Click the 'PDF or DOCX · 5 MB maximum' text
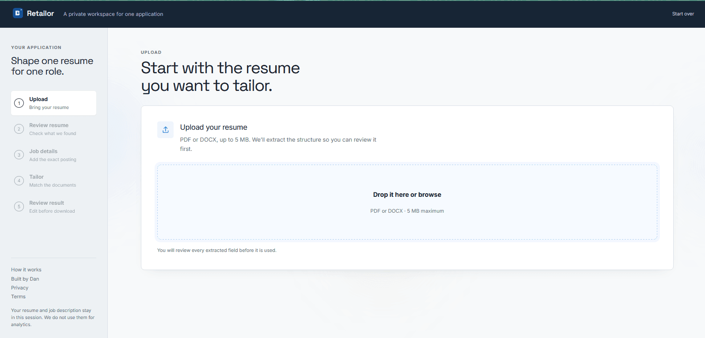The image size is (705, 338). coord(407,211)
